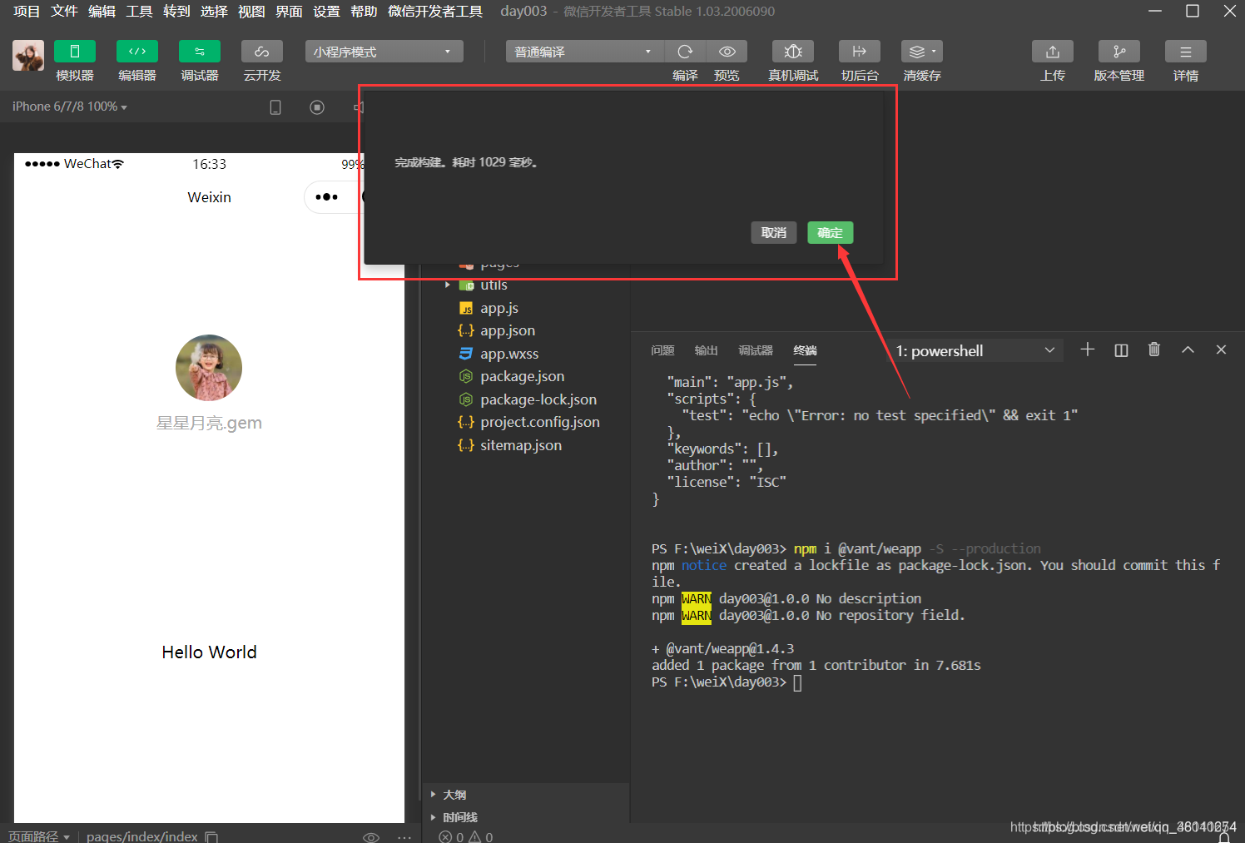Copy the pages/index/index path icon
The width and height of the screenshot is (1245, 843).
pyautogui.click(x=211, y=837)
